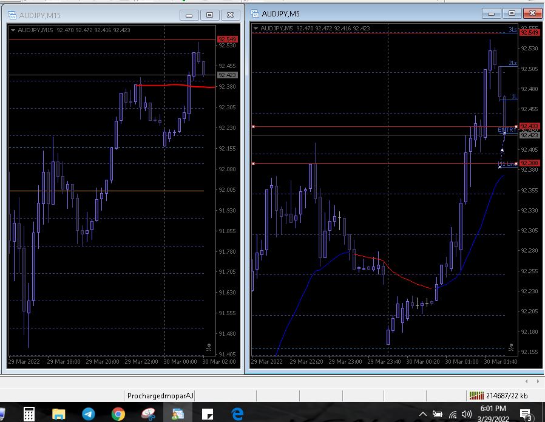
Task: Expand the triangle menu beside AUDJPY,M5 label
Action: click(x=256, y=28)
